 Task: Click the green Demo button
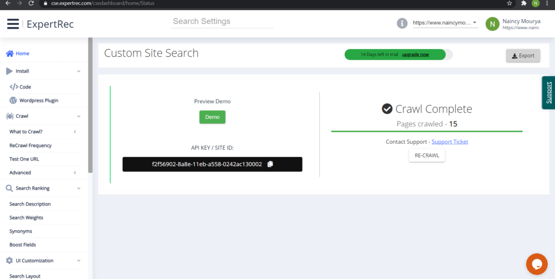pyautogui.click(x=212, y=117)
